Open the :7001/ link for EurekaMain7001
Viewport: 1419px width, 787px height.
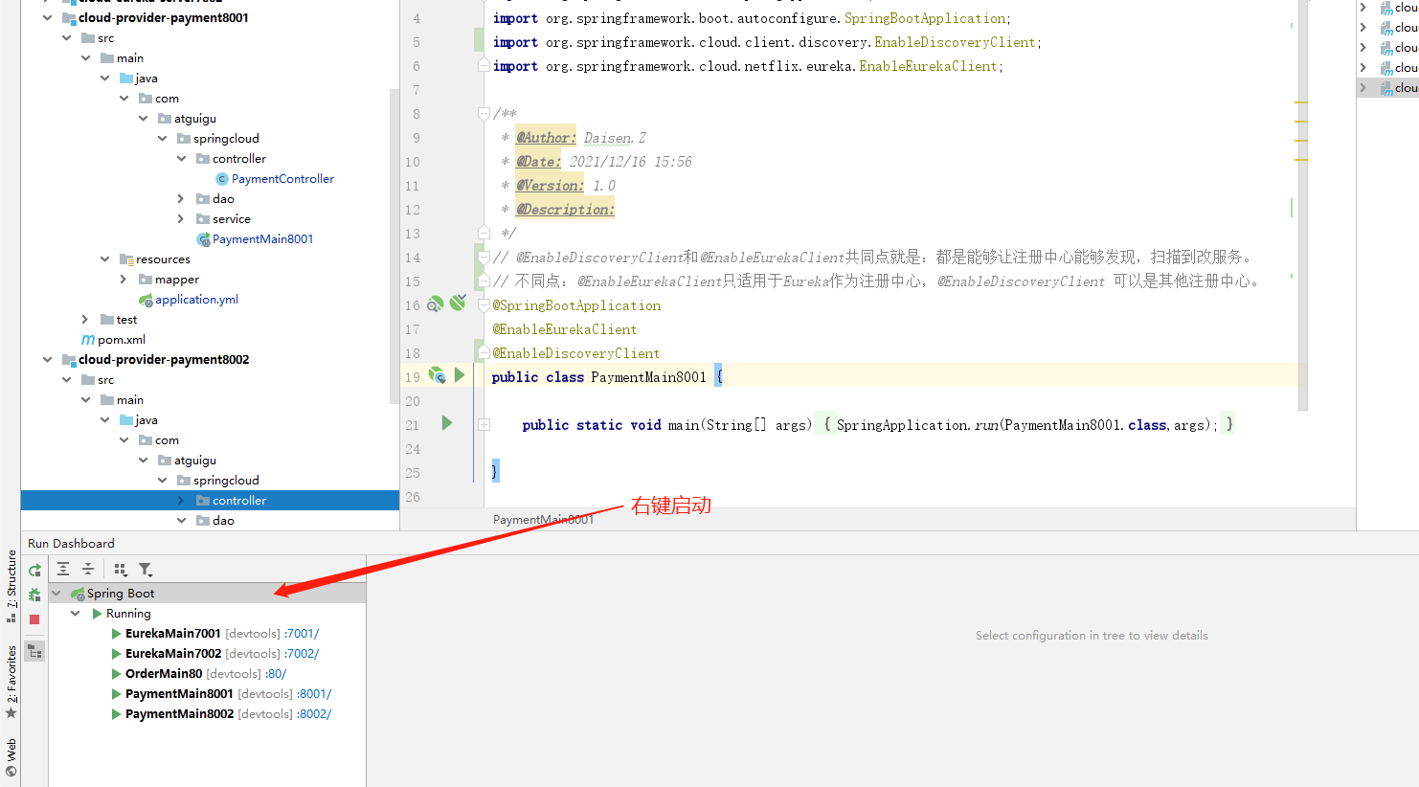click(x=302, y=634)
